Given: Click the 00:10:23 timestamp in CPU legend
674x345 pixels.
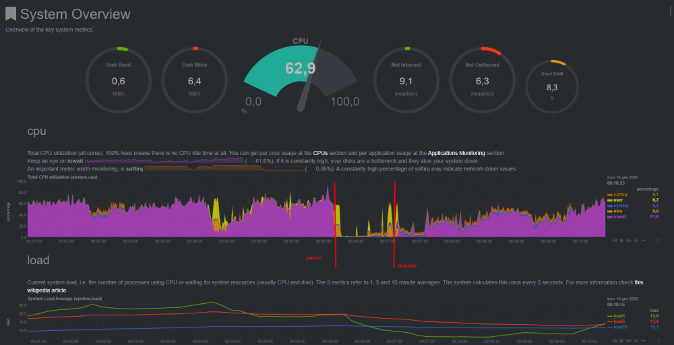Looking at the screenshot, I should [615, 183].
